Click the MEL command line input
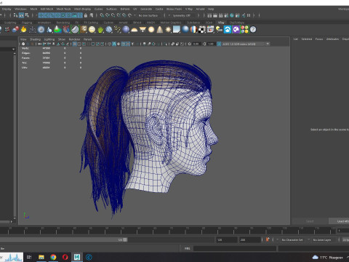Viewport: 349px width, 262px height. [235, 248]
